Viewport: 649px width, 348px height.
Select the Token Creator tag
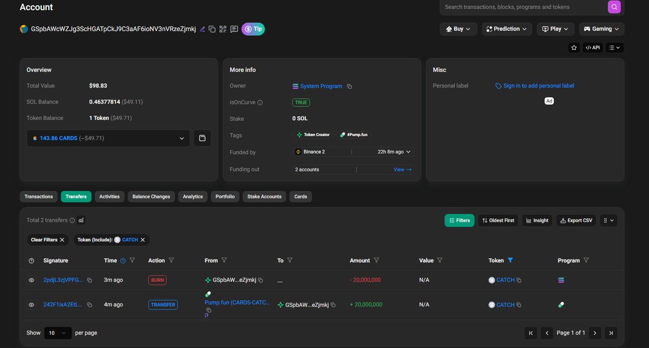point(313,134)
